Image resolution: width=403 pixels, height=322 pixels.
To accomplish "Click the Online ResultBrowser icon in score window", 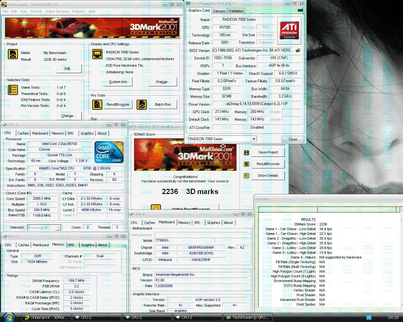I will tap(156, 208).
